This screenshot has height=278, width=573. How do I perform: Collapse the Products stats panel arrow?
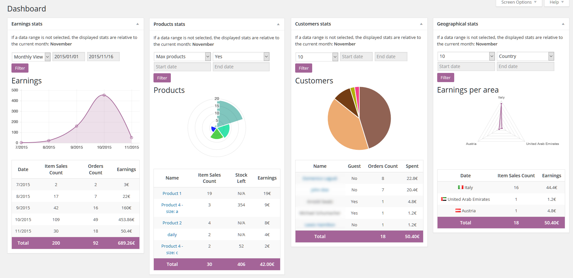tap(278, 24)
